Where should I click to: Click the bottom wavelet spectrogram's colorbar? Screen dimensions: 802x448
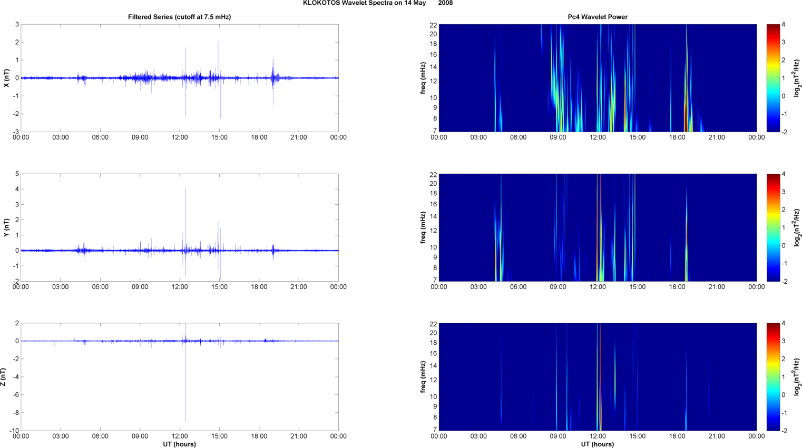point(772,377)
